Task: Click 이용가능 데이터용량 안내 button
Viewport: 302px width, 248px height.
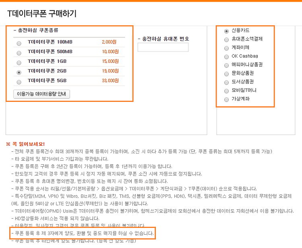Action: click(41, 94)
